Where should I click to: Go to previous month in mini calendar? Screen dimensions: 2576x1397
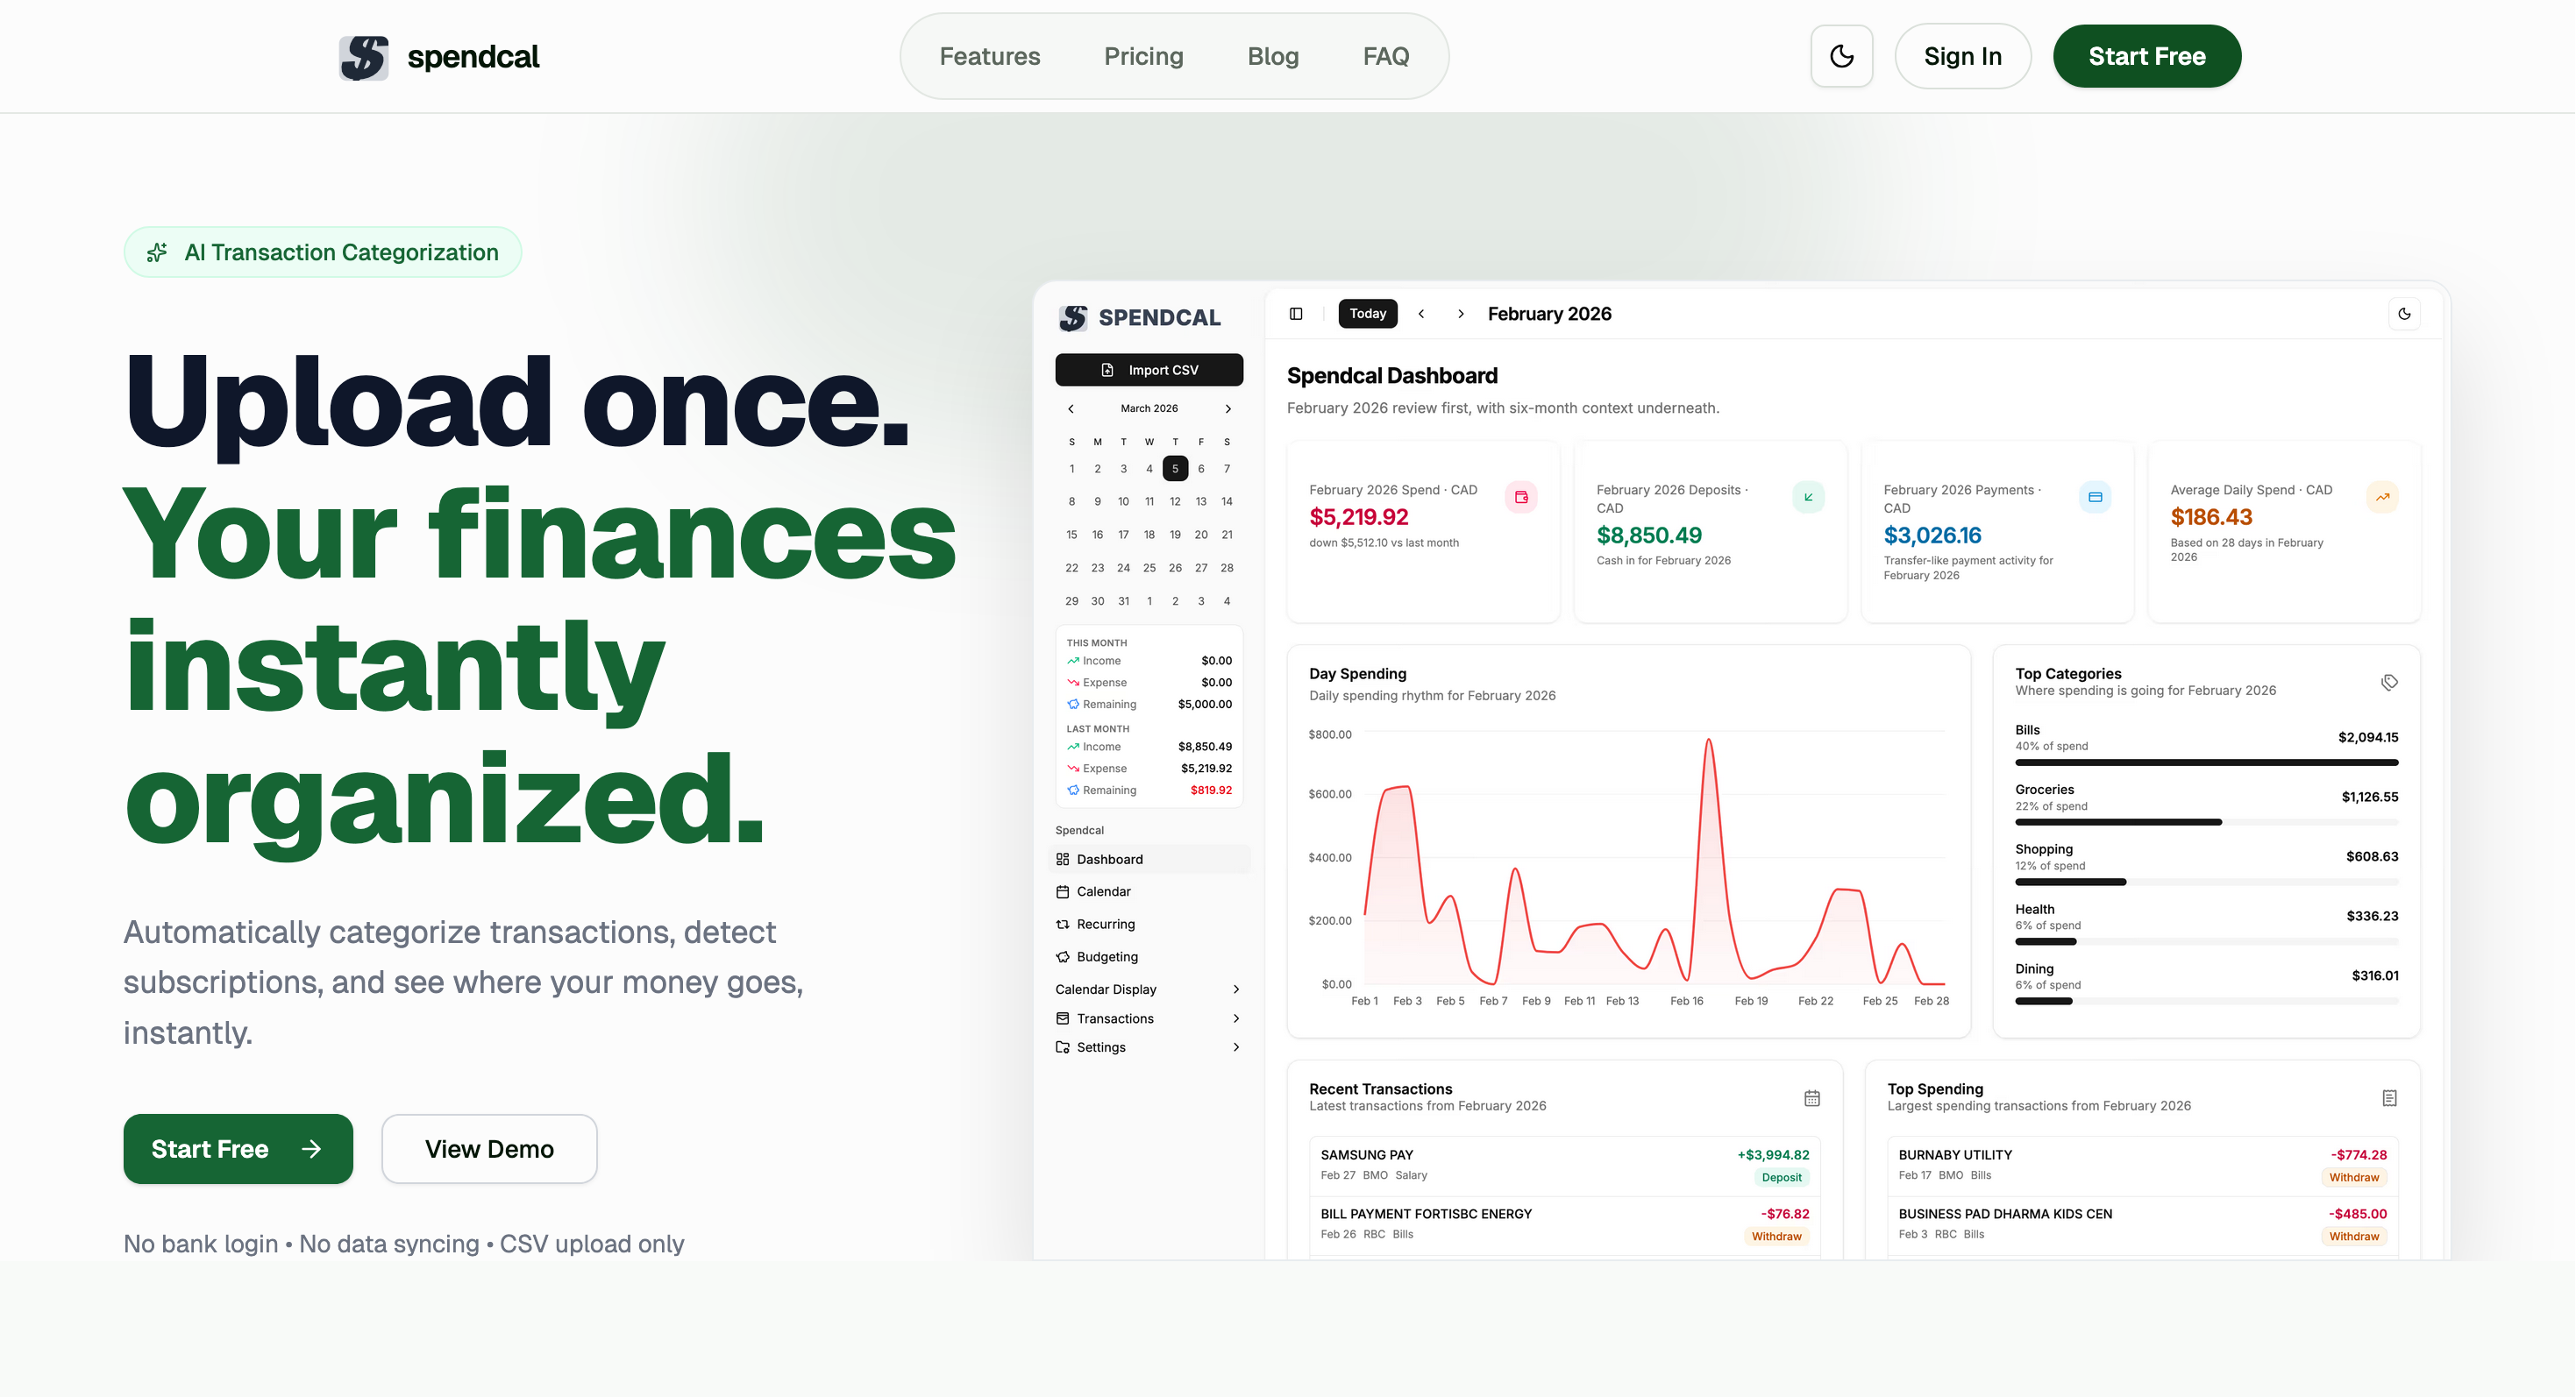[x=1070, y=408]
